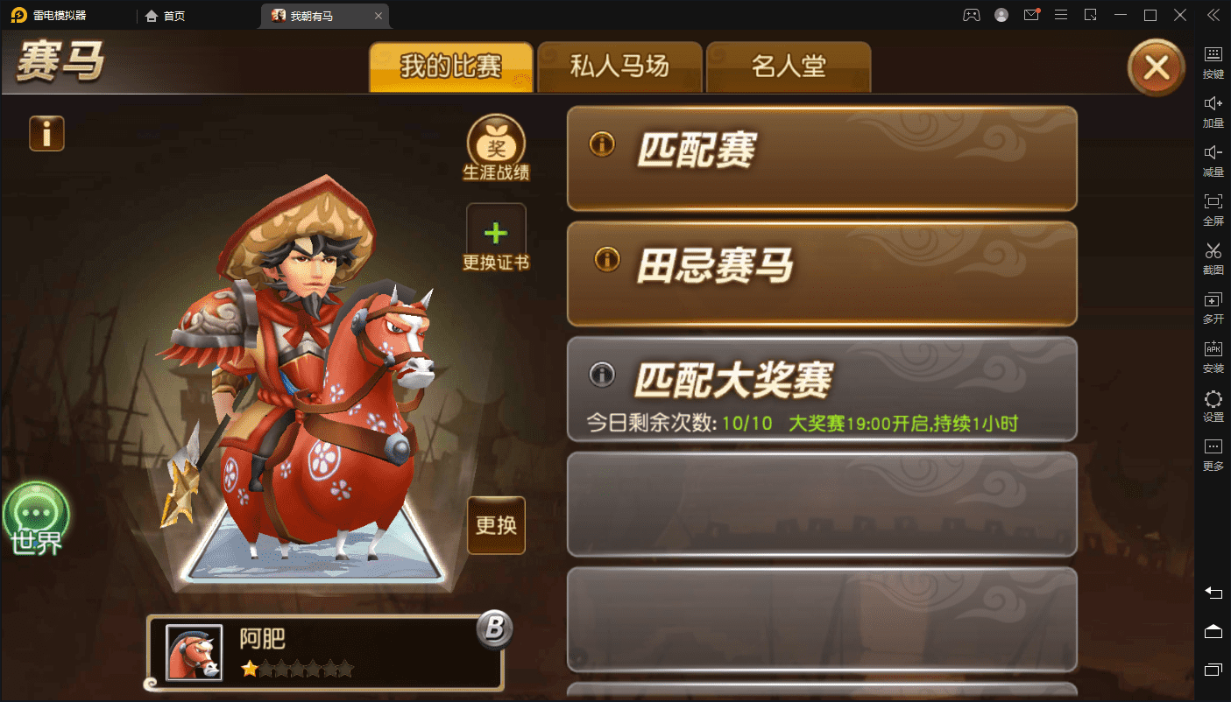The image size is (1231, 702).
Task: Collapse the emulator sidebar with double chevron
Action: pos(1213,15)
